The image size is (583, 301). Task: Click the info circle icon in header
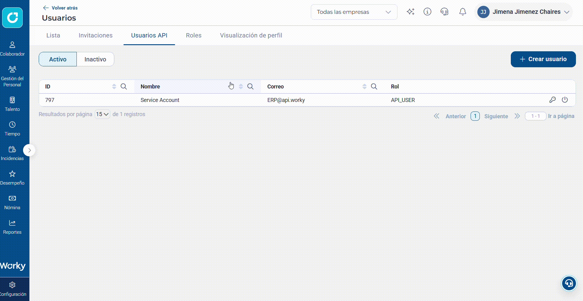point(427,12)
